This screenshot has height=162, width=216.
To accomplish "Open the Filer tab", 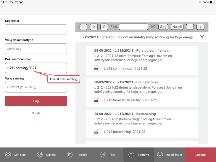I will pos(108,155).
